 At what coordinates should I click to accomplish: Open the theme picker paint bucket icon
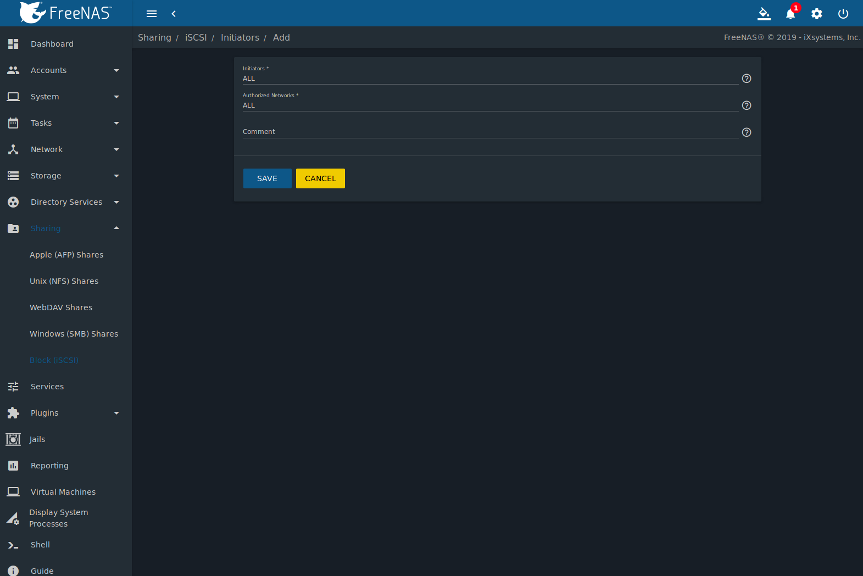[x=764, y=14]
